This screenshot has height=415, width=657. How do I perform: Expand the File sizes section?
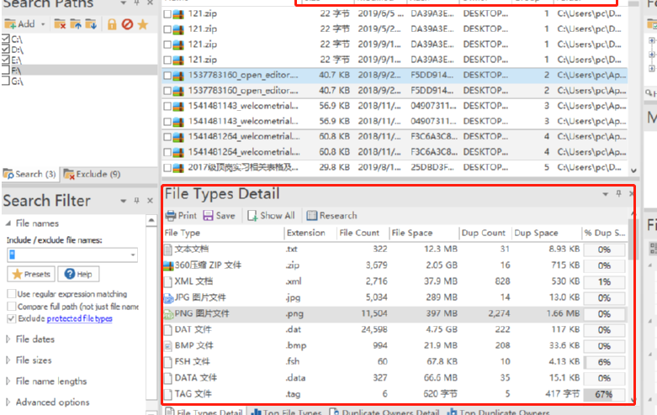(x=8, y=360)
